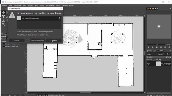
Task: Switch to the Rutas tab
Action: click(163, 51)
